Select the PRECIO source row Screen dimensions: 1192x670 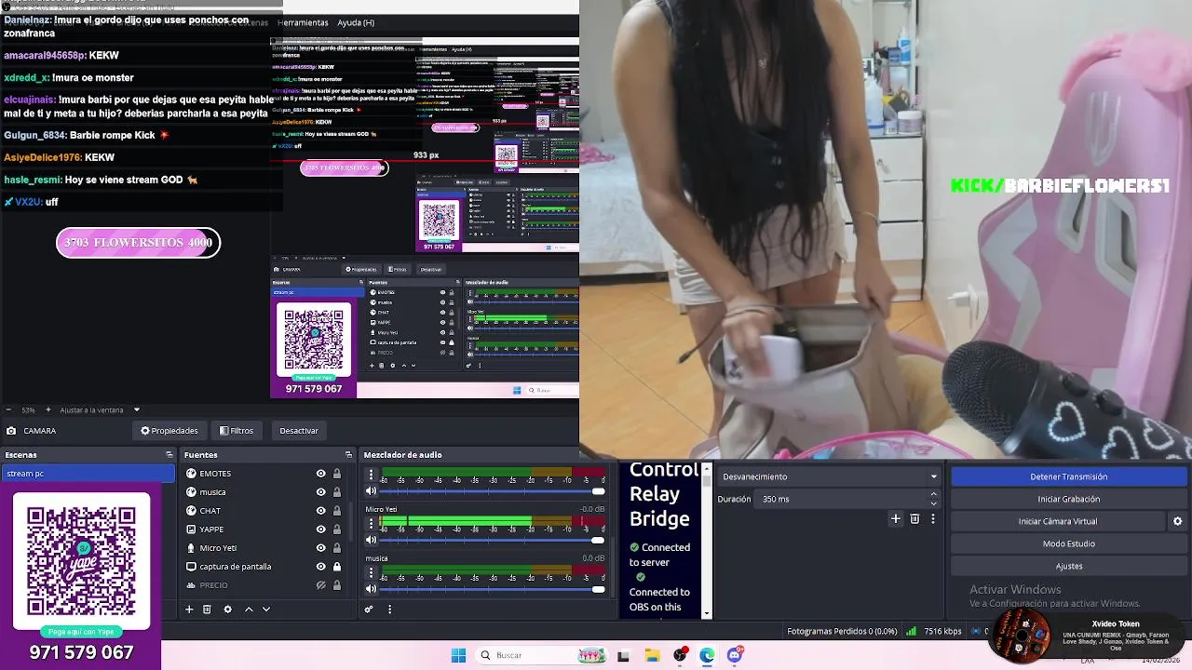(264, 585)
